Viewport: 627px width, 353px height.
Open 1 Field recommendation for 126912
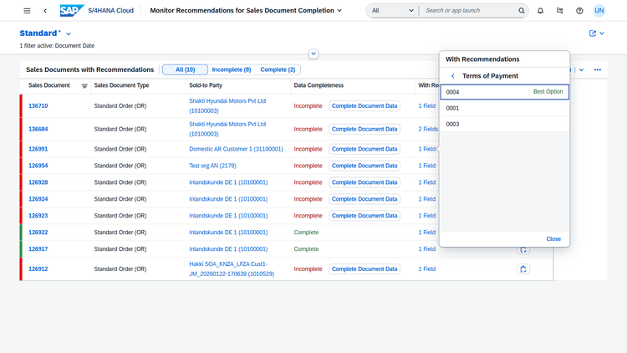pyautogui.click(x=427, y=269)
